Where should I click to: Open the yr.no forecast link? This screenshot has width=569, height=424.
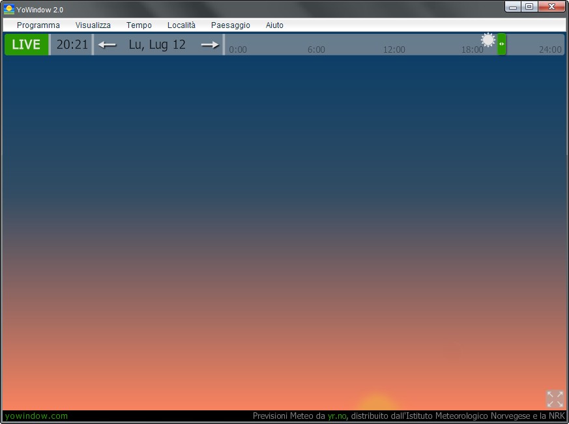337,416
